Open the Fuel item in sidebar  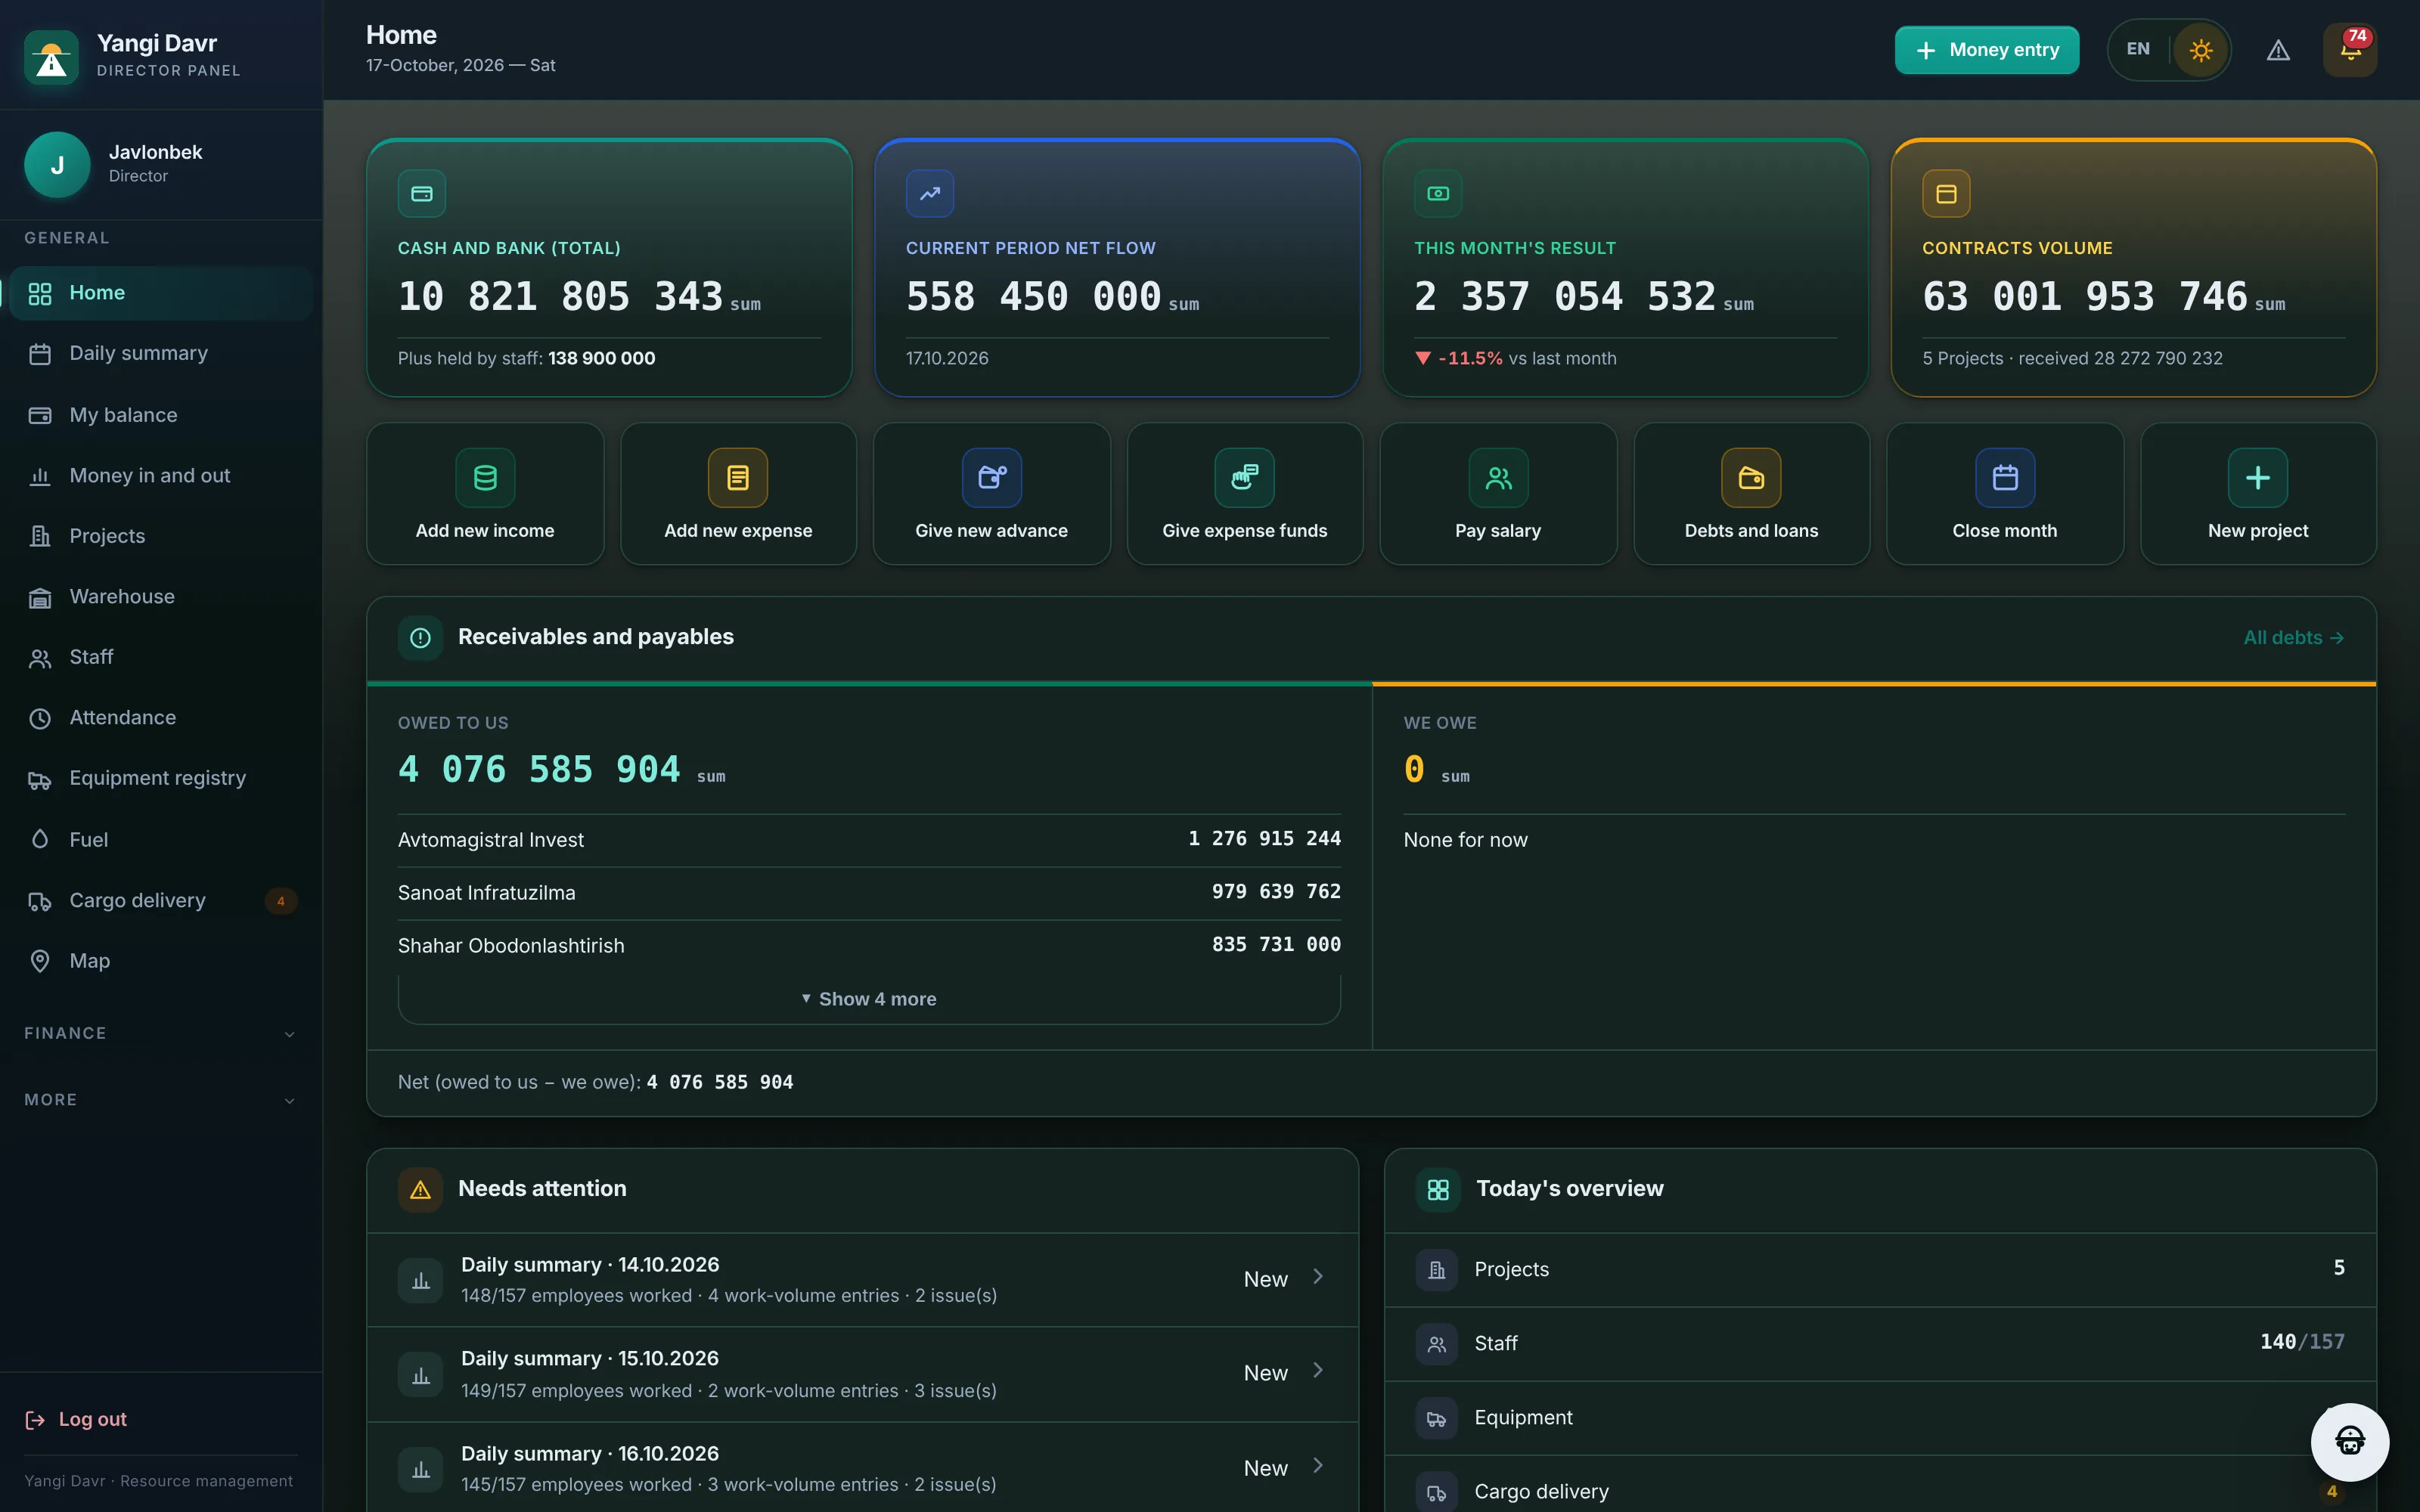[x=161, y=840]
